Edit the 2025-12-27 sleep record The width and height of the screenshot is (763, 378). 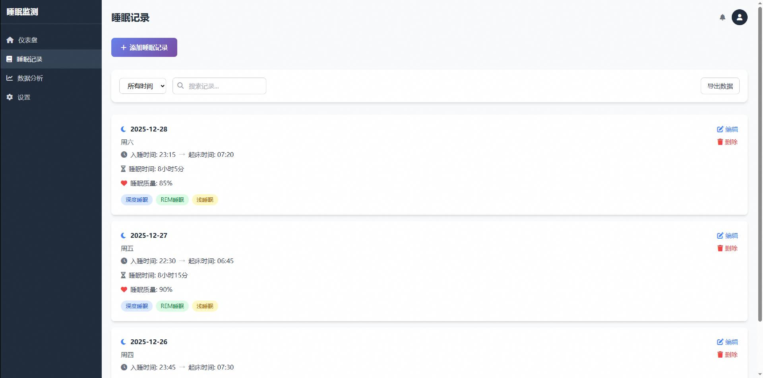pos(727,236)
